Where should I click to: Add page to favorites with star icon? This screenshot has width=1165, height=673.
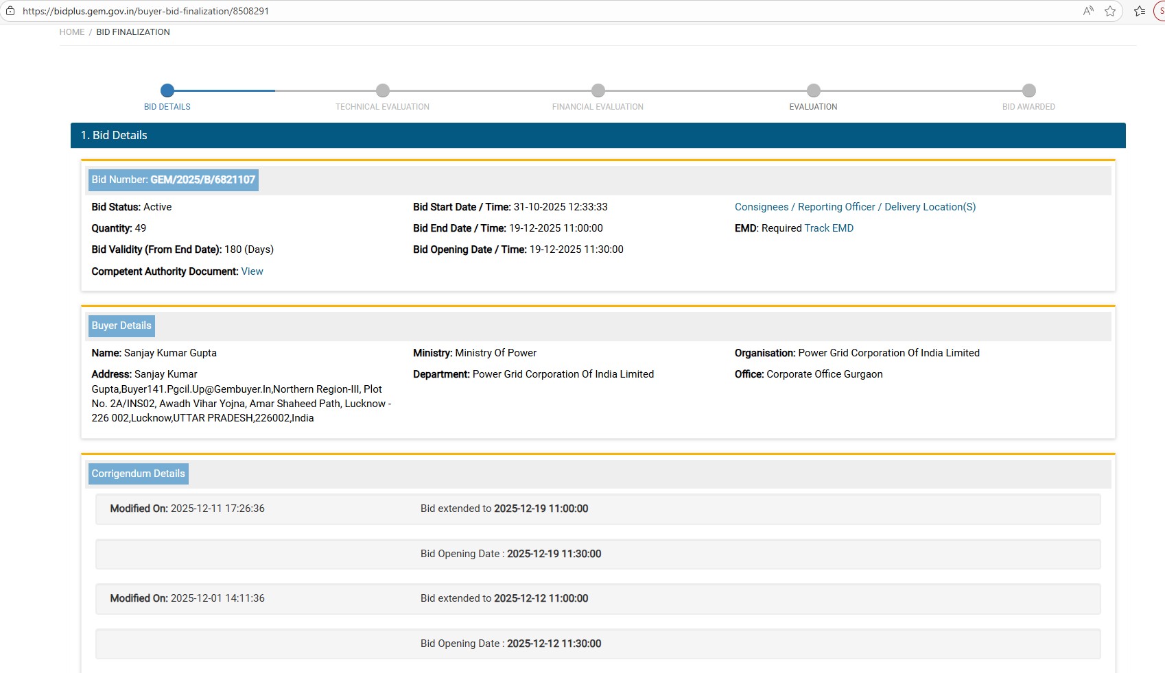(x=1110, y=11)
